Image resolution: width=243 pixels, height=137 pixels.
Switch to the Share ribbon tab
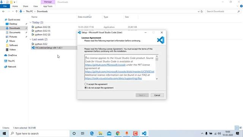25,6
